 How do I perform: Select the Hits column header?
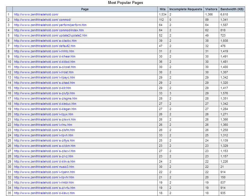(163, 9)
